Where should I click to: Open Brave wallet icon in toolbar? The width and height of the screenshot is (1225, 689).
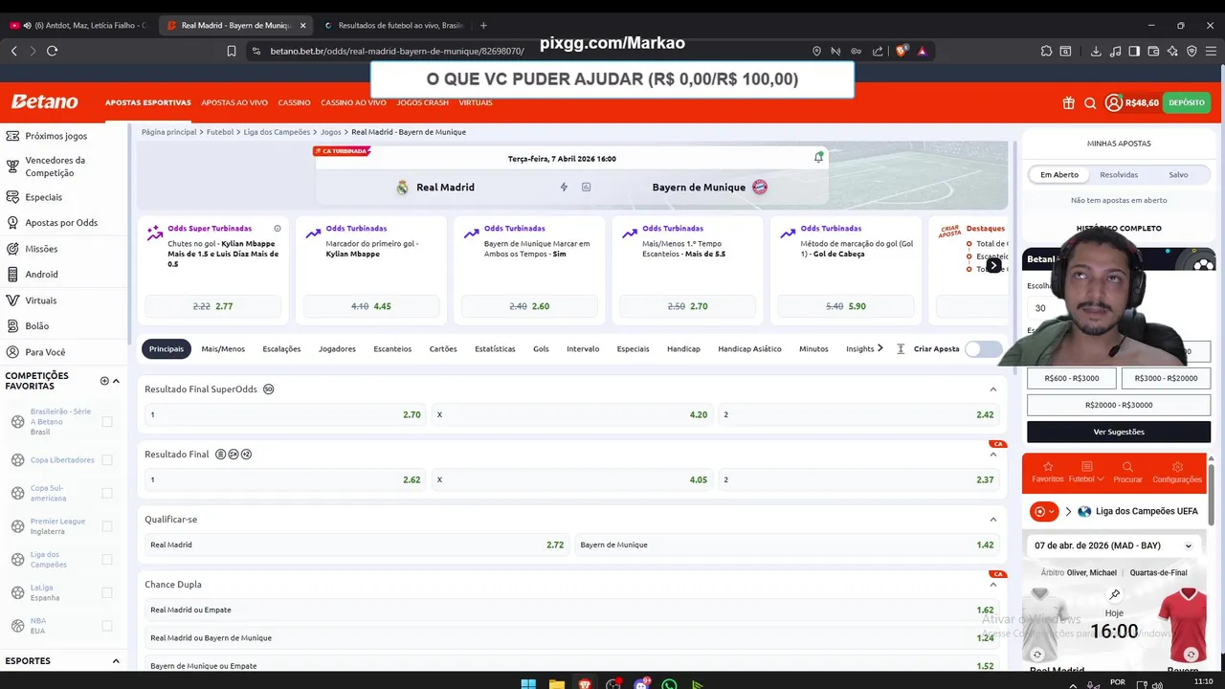[x=1153, y=51]
